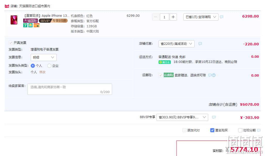Click the green 隔日达 badge

tap(165, 62)
